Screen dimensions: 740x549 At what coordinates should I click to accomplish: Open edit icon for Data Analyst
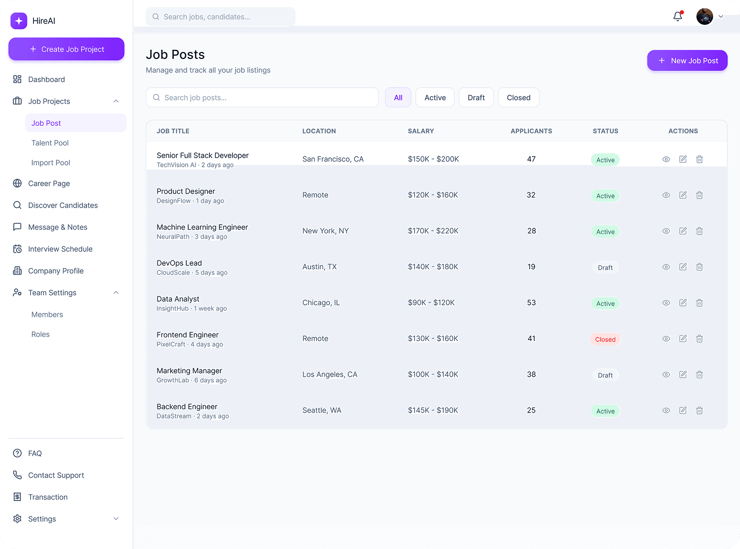coord(683,303)
